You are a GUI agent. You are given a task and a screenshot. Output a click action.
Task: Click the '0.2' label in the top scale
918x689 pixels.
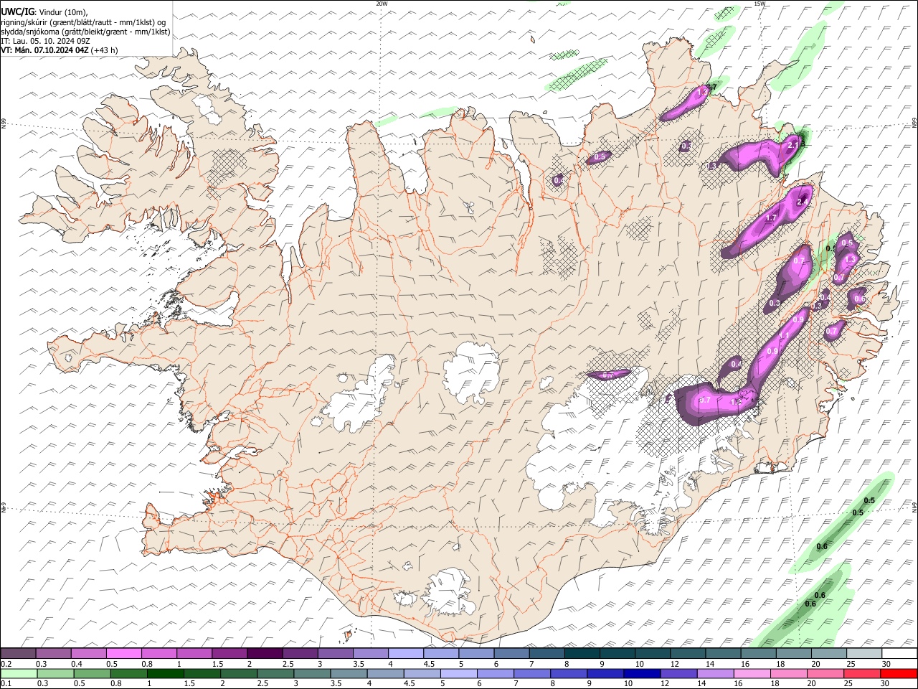click(x=6, y=664)
